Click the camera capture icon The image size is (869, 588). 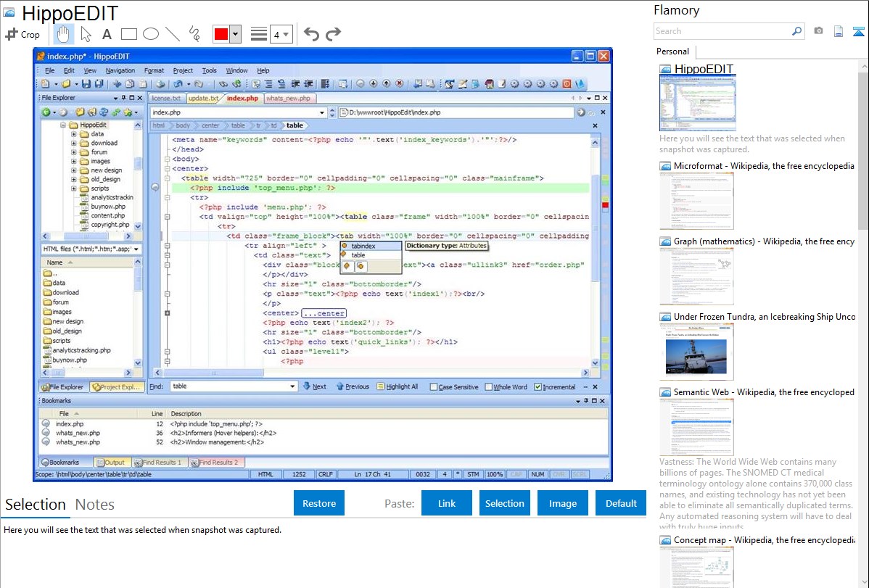point(818,31)
